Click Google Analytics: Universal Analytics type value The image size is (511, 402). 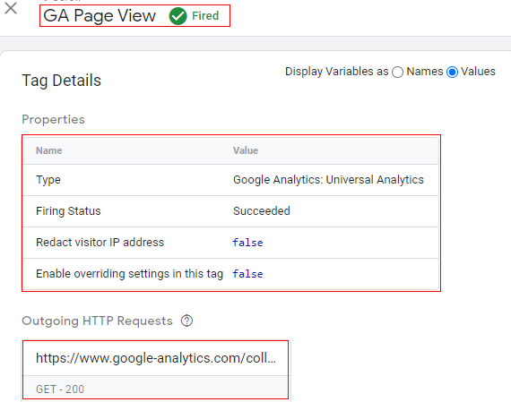point(328,180)
